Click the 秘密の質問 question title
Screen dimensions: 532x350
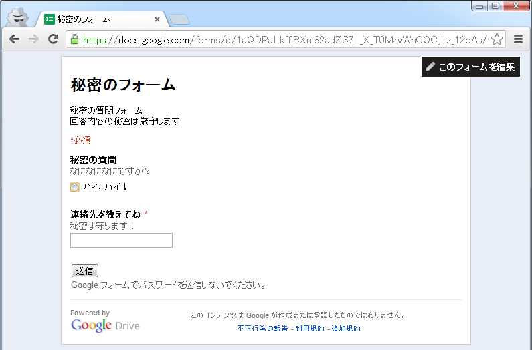[94, 160]
